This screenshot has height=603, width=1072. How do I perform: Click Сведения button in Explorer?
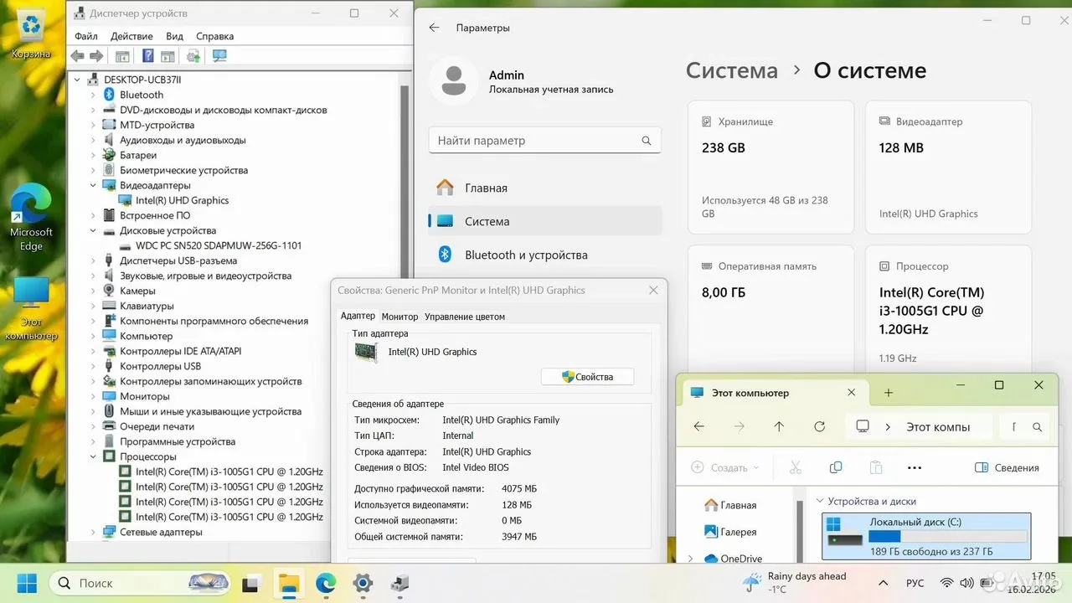coord(1008,467)
